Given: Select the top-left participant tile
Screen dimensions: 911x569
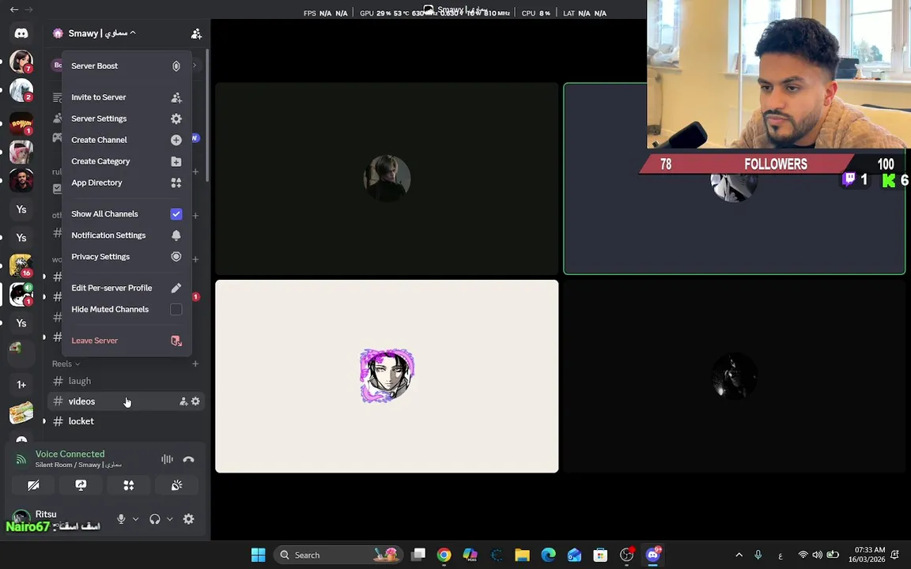Looking at the screenshot, I should coord(387,179).
